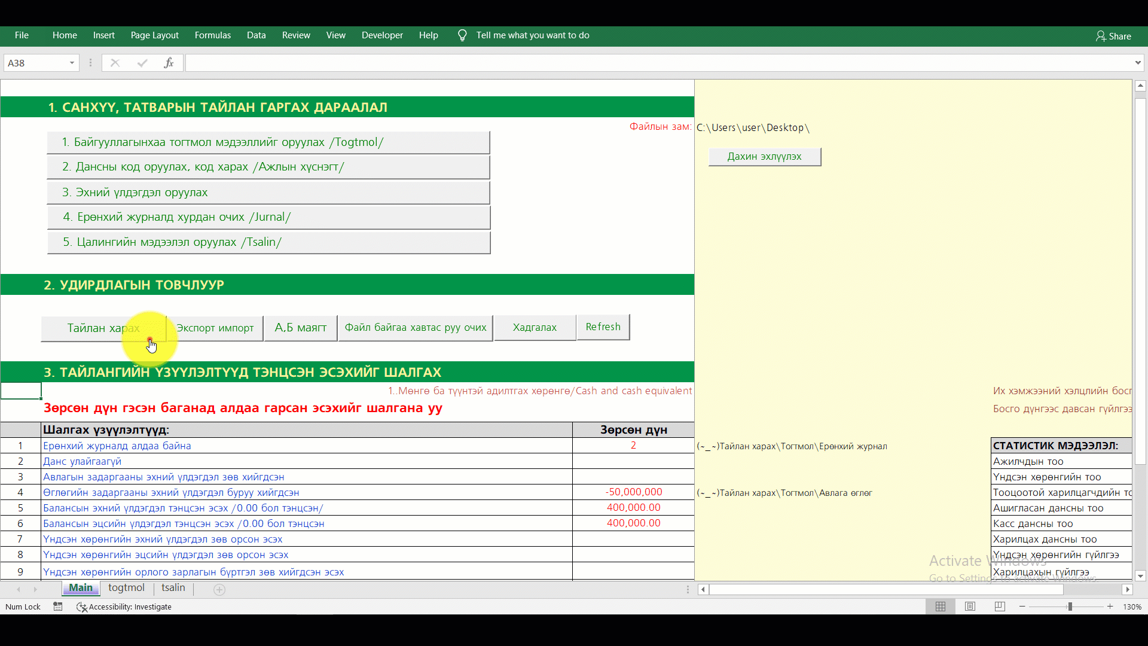Switch to Page Break Preview
Viewport: 1148px width, 646px height.
[1000, 607]
